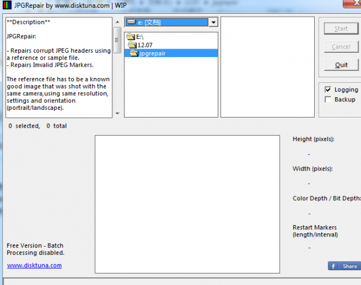Select the jpgrepair folder

[x=171, y=53]
